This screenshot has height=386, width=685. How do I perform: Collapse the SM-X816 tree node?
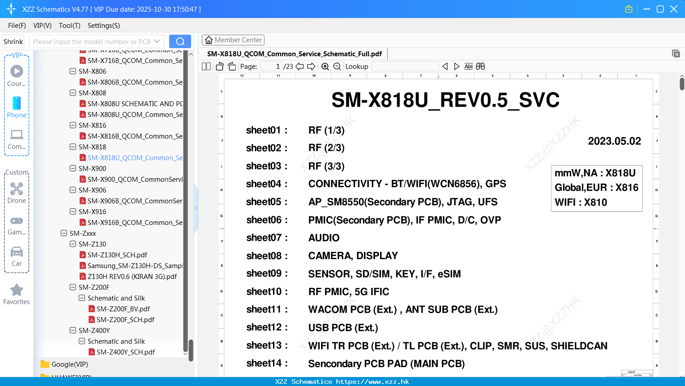pos(73,125)
